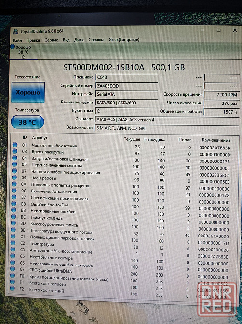This screenshot has width=242, height=324.
Task: Click status circle for Включения/отключения
Action: pos(14,191)
